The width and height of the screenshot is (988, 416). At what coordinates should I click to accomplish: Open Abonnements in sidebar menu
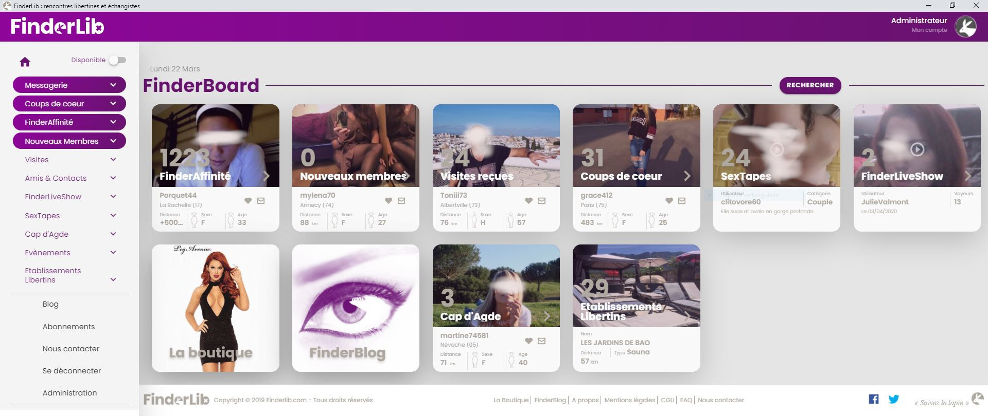(x=68, y=327)
